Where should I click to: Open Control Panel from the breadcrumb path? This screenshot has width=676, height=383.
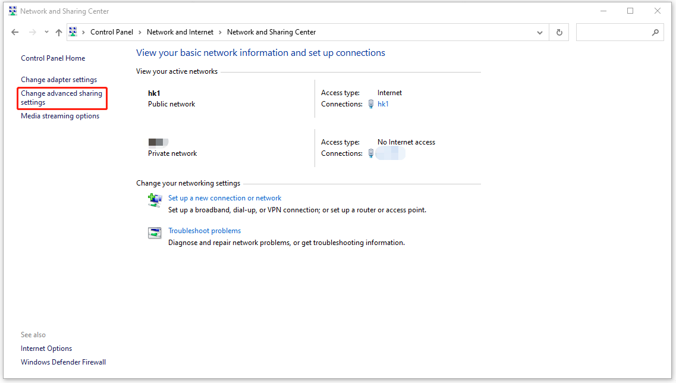tap(112, 32)
